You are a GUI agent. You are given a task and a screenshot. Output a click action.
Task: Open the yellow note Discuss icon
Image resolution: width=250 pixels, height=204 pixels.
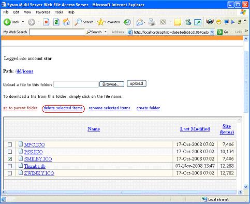(177, 22)
